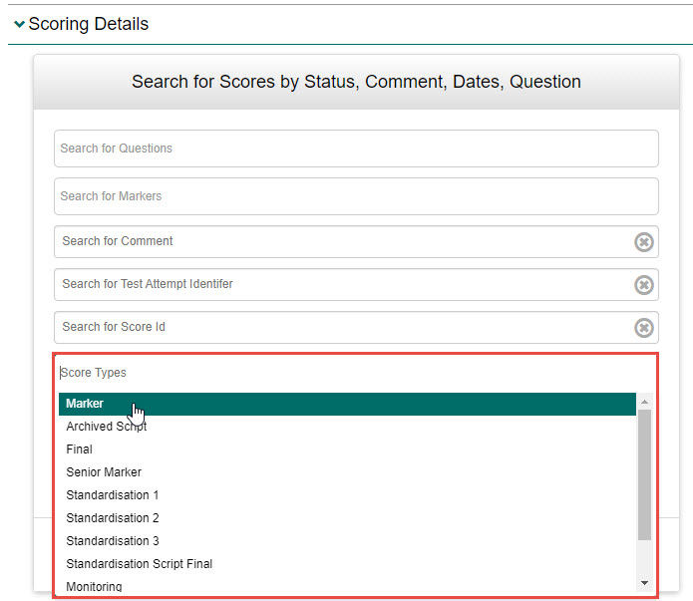Clear the Search for Score Id field
Image resolution: width=693 pixels, height=601 pixels.
[644, 328]
